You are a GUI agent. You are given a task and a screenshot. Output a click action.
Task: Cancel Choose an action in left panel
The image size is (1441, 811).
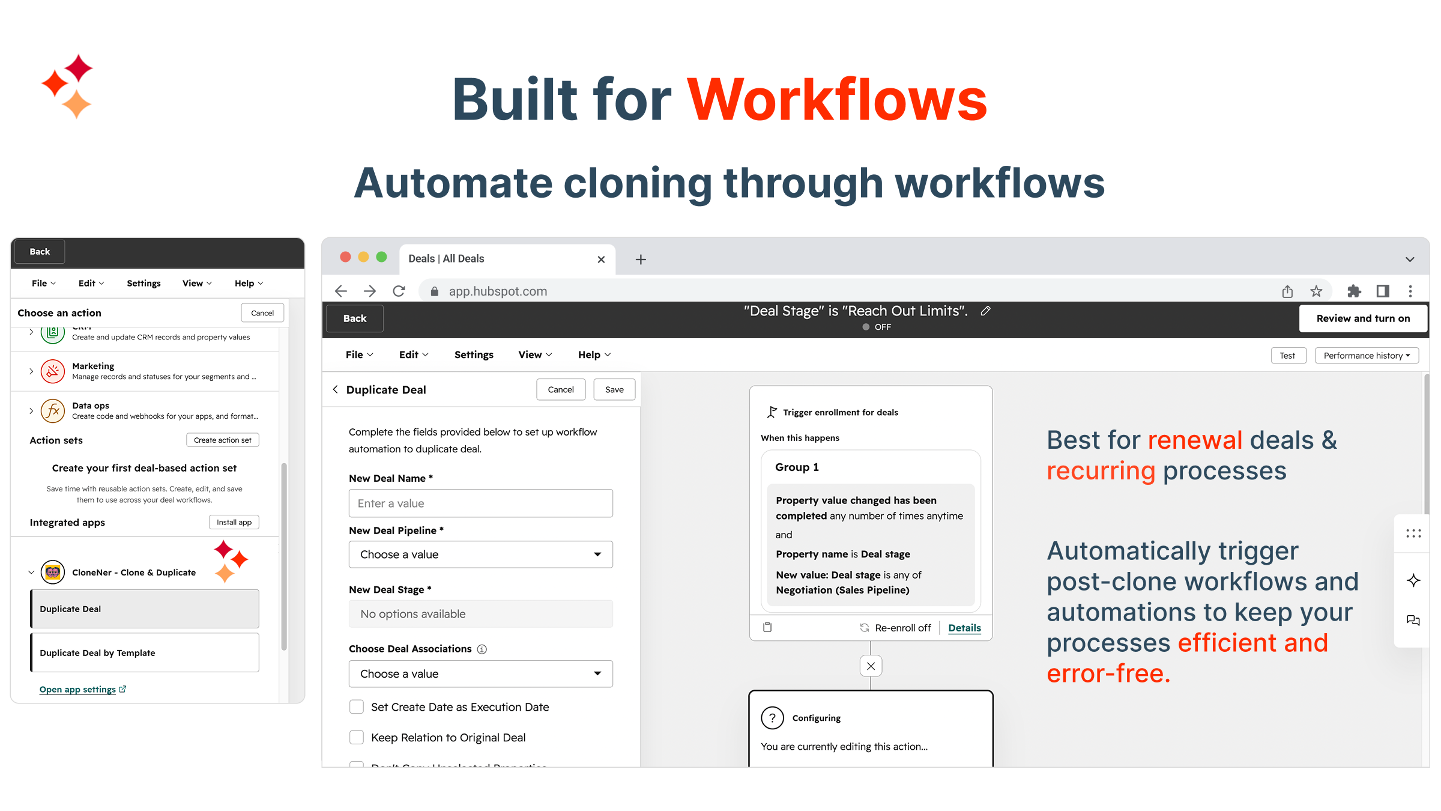[x=262, y=313]
